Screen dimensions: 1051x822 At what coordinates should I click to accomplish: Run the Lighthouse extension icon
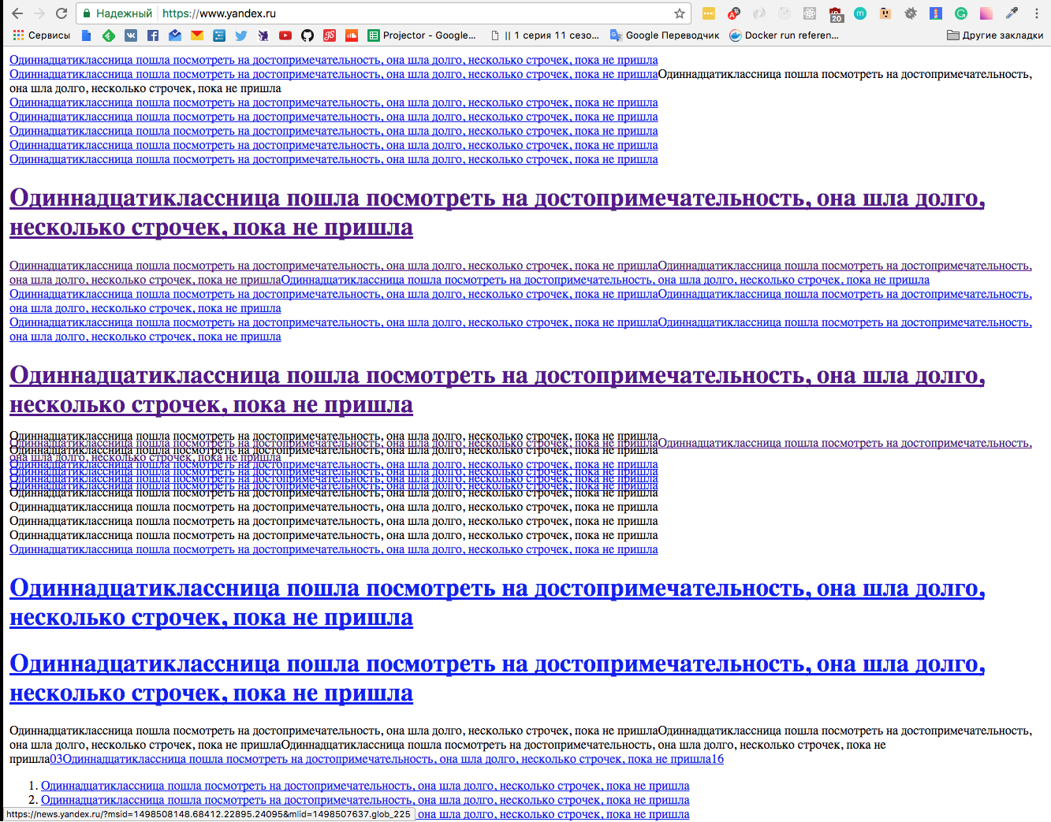[x=936, y=13]
